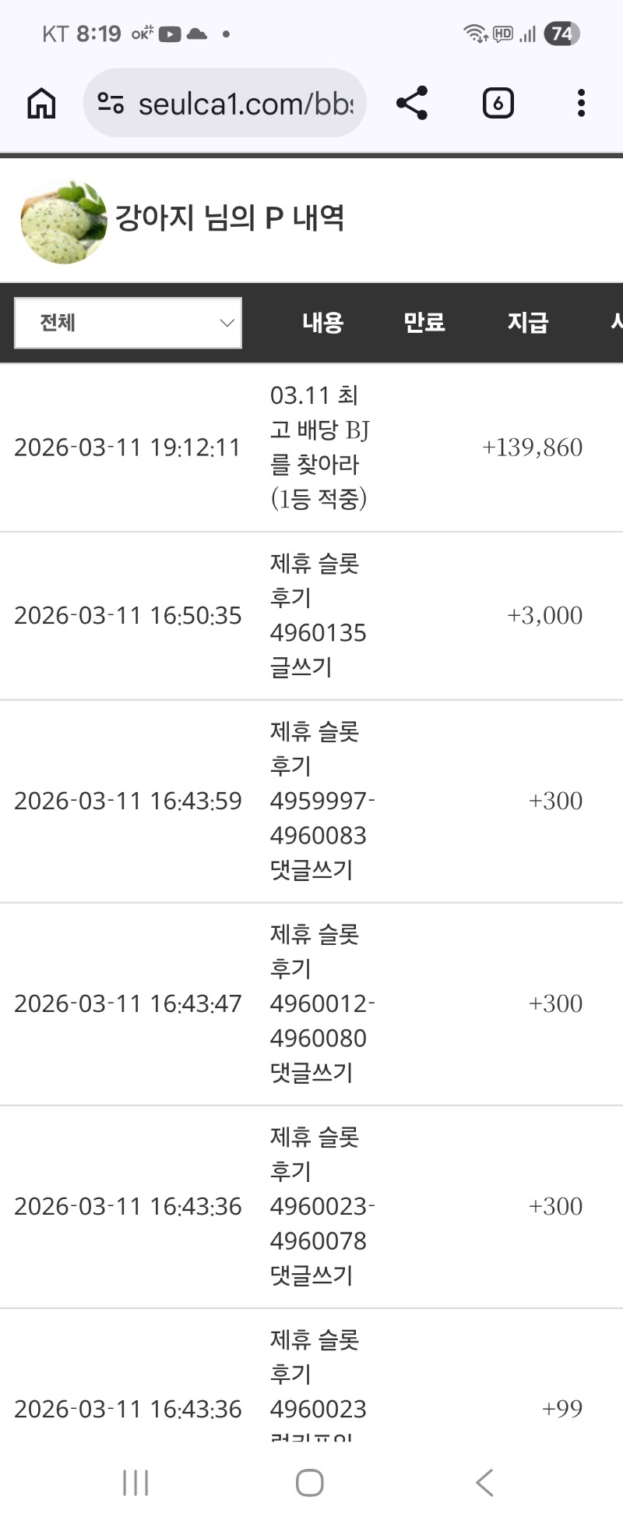This screenshot has width=623, height=1525.
Task: Open the 03.11 최고 배당 BJ entry
Action: point(319,447)
